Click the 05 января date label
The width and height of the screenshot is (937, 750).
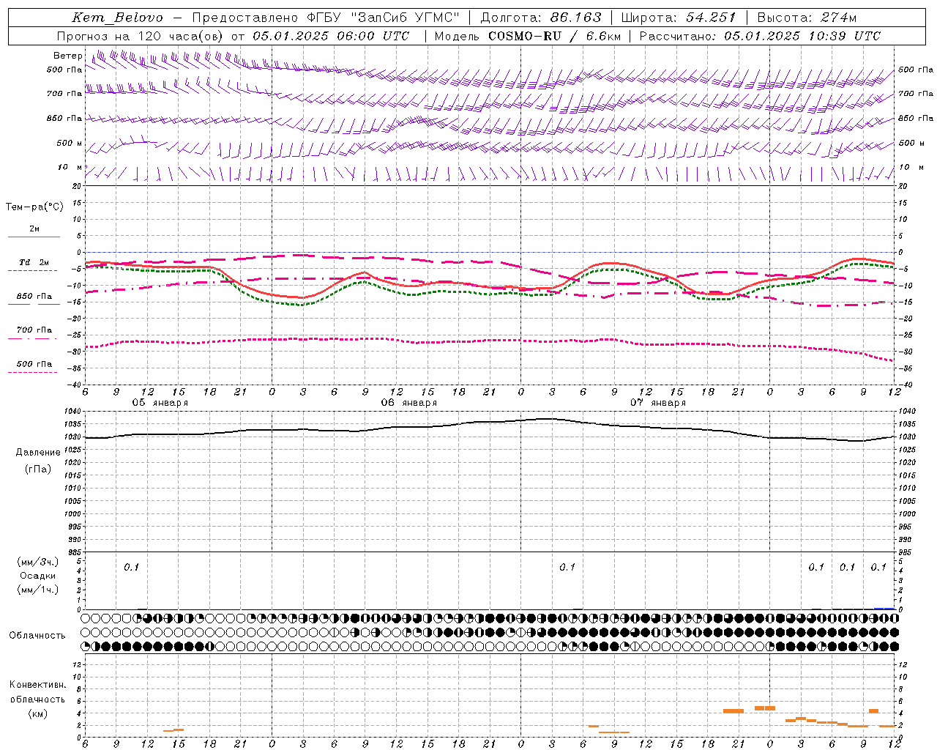point(160,403)
